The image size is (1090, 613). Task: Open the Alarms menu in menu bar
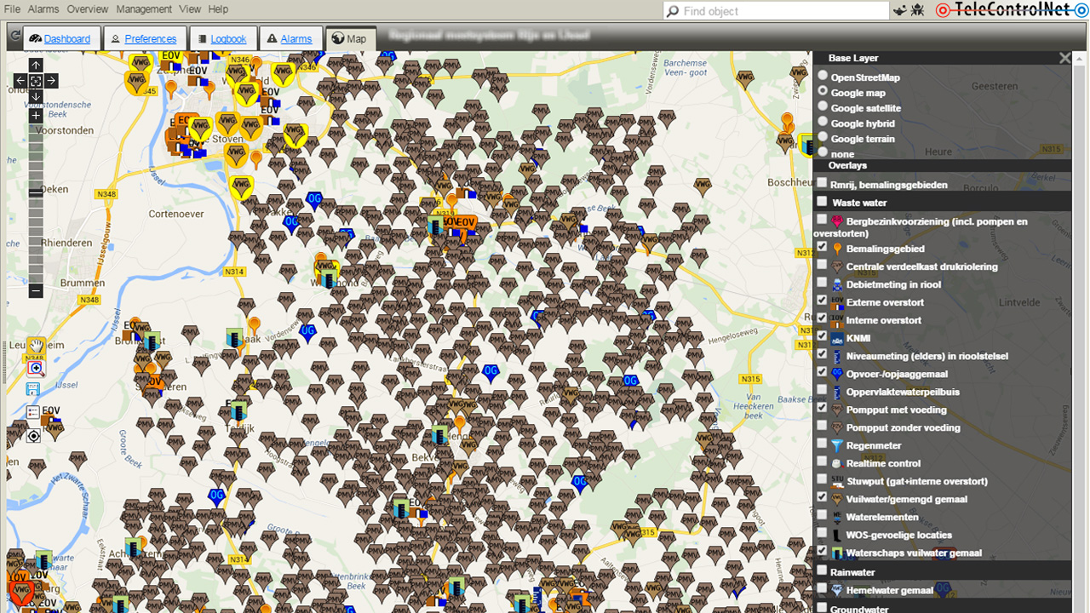[43, 9]
